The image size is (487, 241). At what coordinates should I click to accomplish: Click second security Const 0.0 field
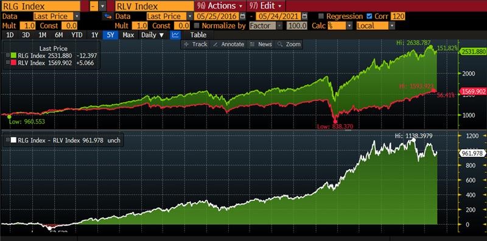(182, 26)
